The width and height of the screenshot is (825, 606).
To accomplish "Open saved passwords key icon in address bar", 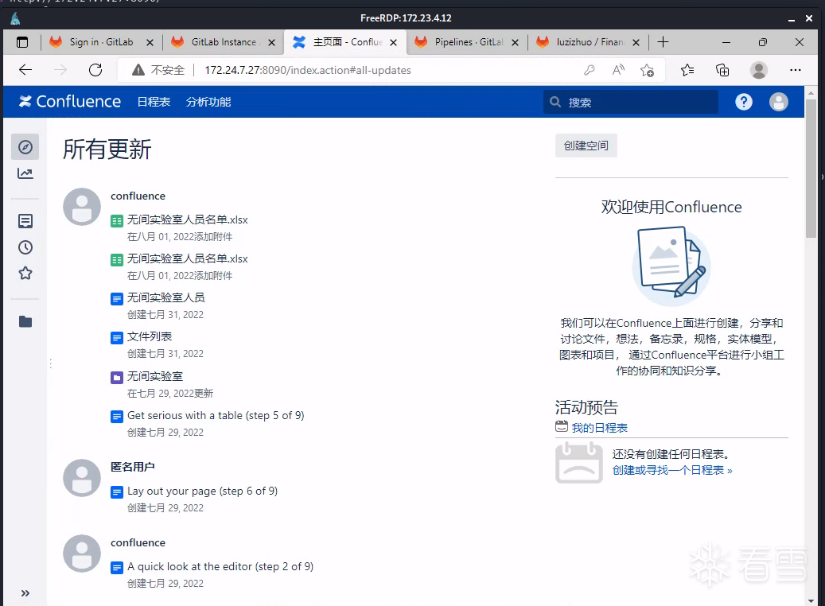I will pos(590,70).
